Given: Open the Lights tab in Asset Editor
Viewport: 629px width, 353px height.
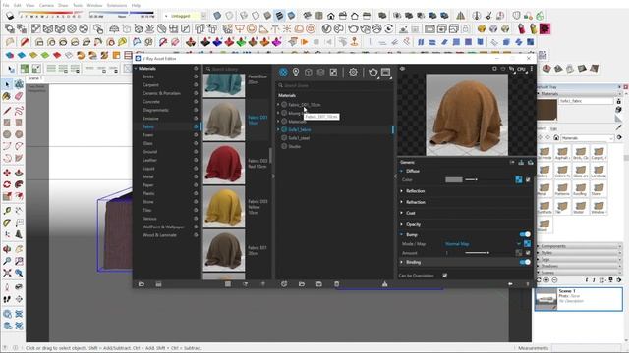Looking at the screenshot, I should click(x=296, y=72).
